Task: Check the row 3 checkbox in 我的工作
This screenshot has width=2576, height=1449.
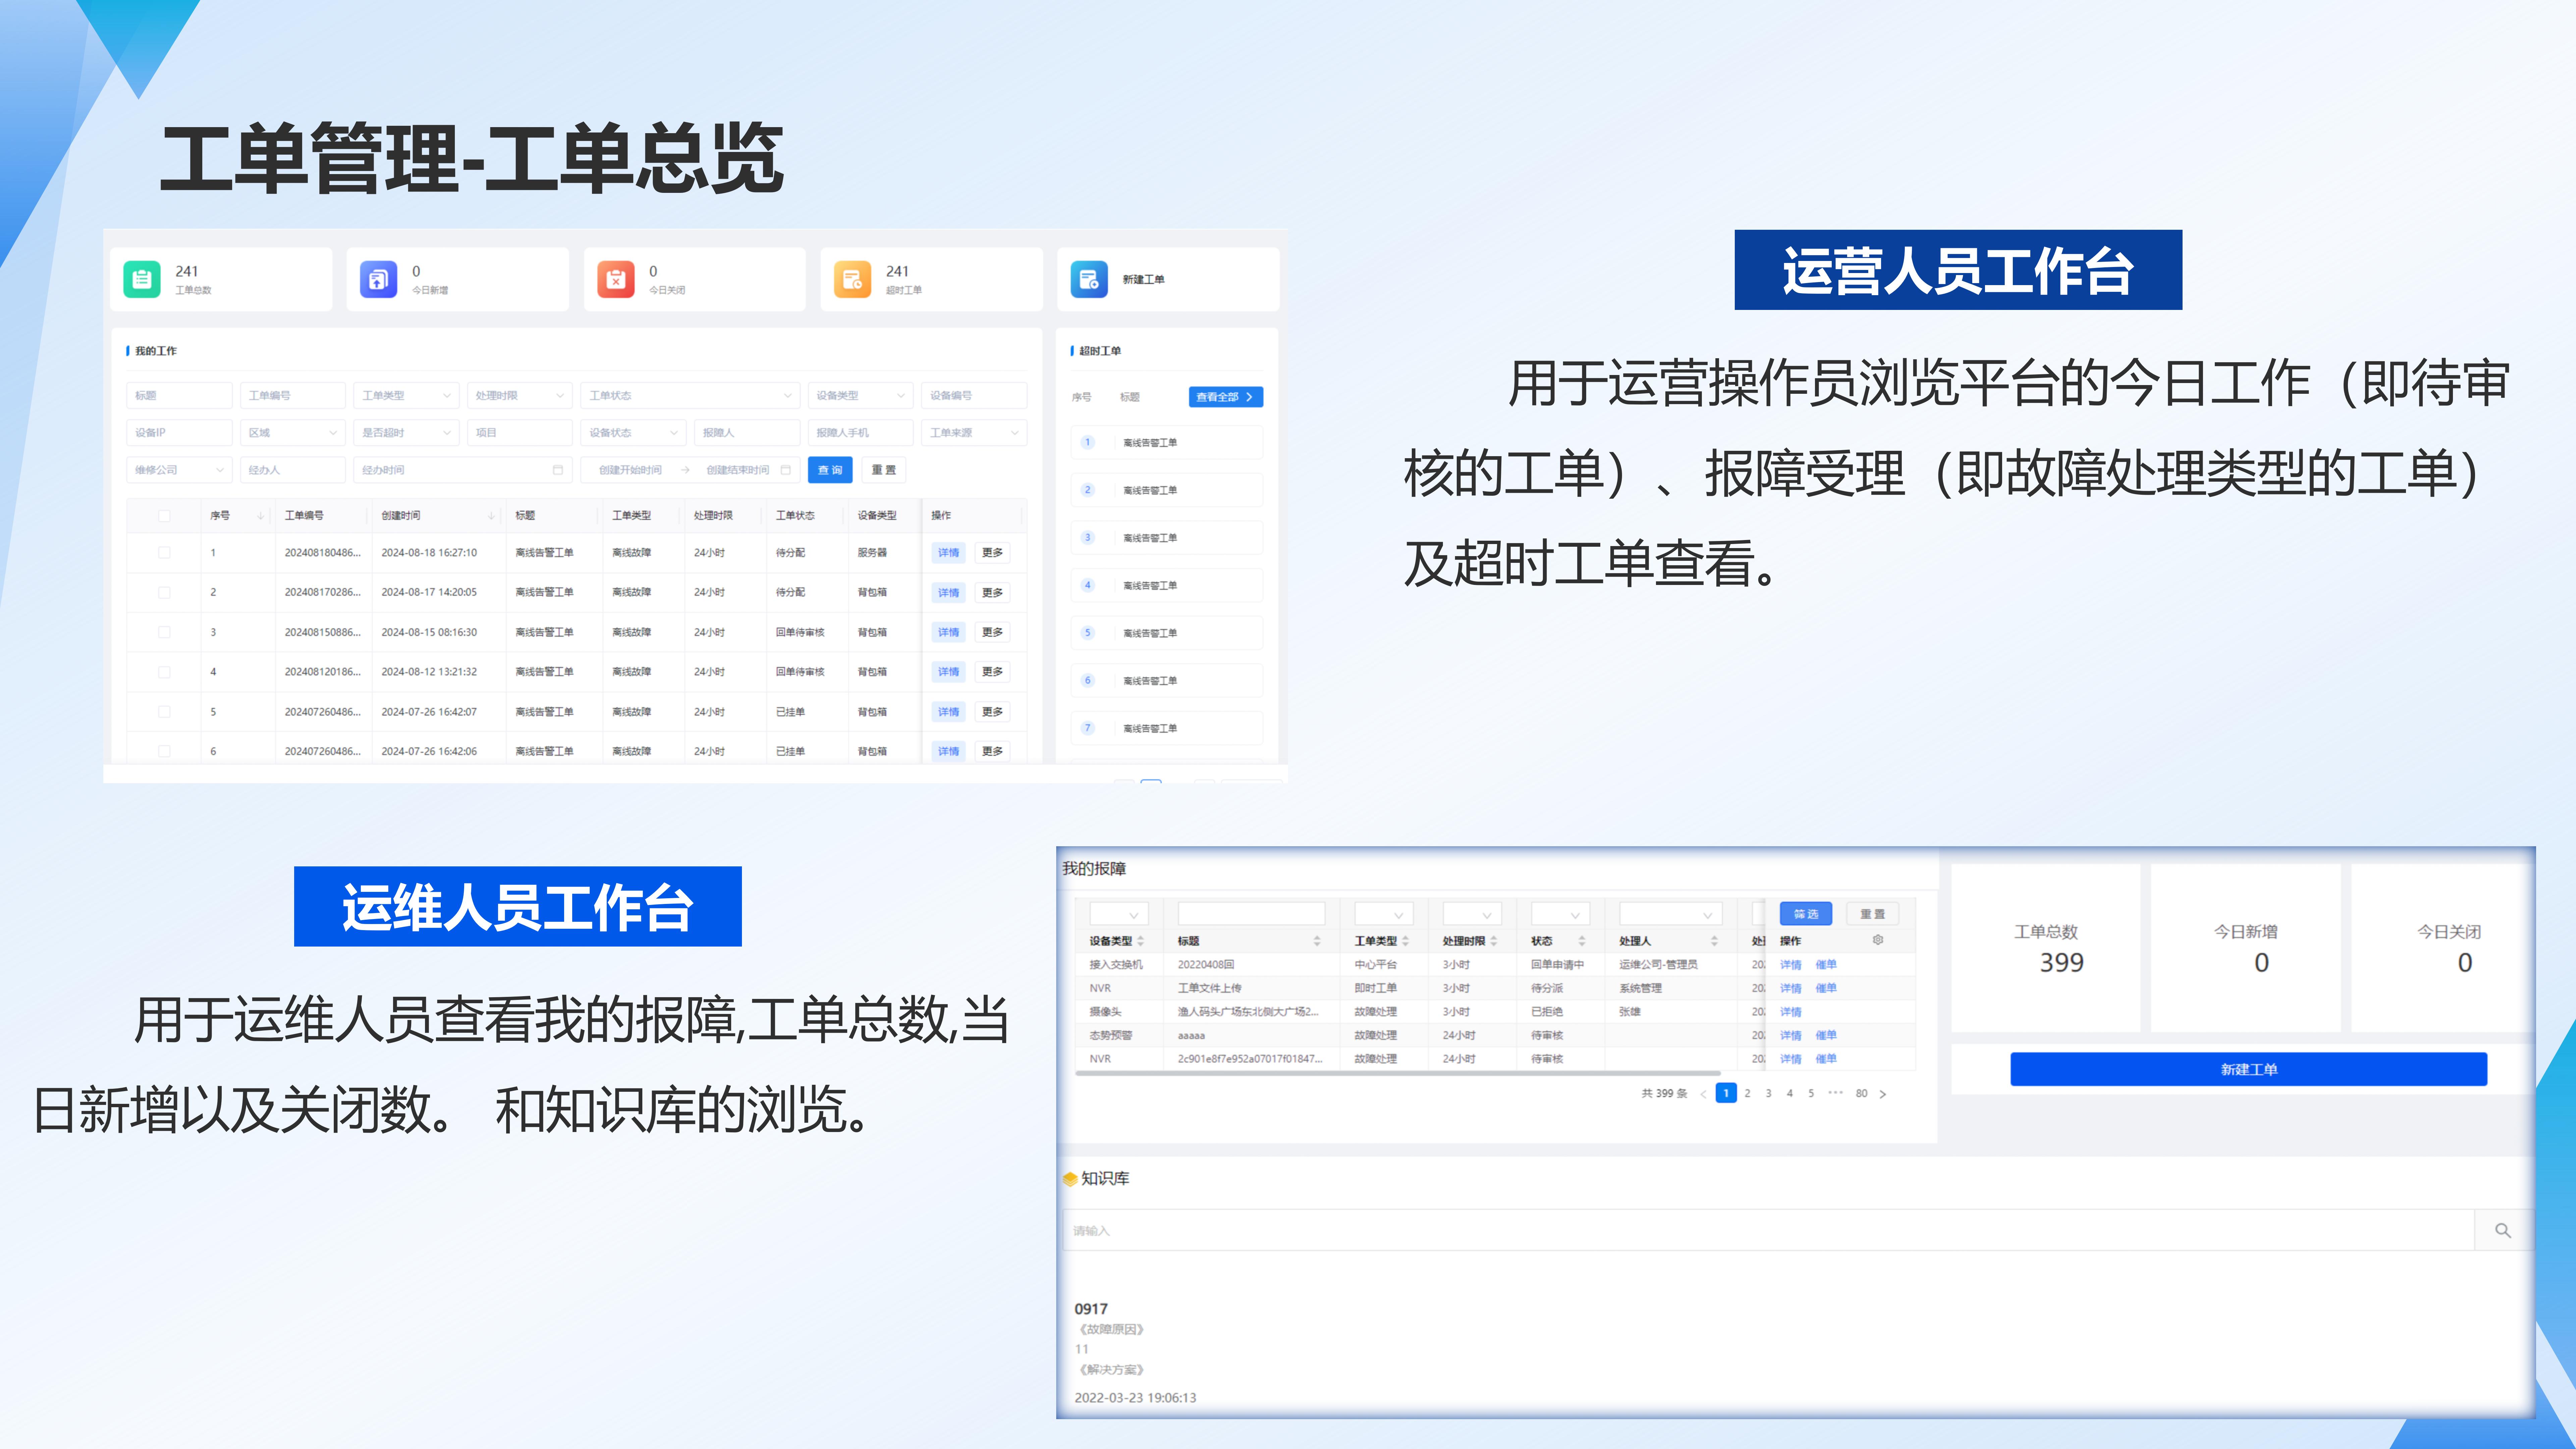Action: click(164, 632)
